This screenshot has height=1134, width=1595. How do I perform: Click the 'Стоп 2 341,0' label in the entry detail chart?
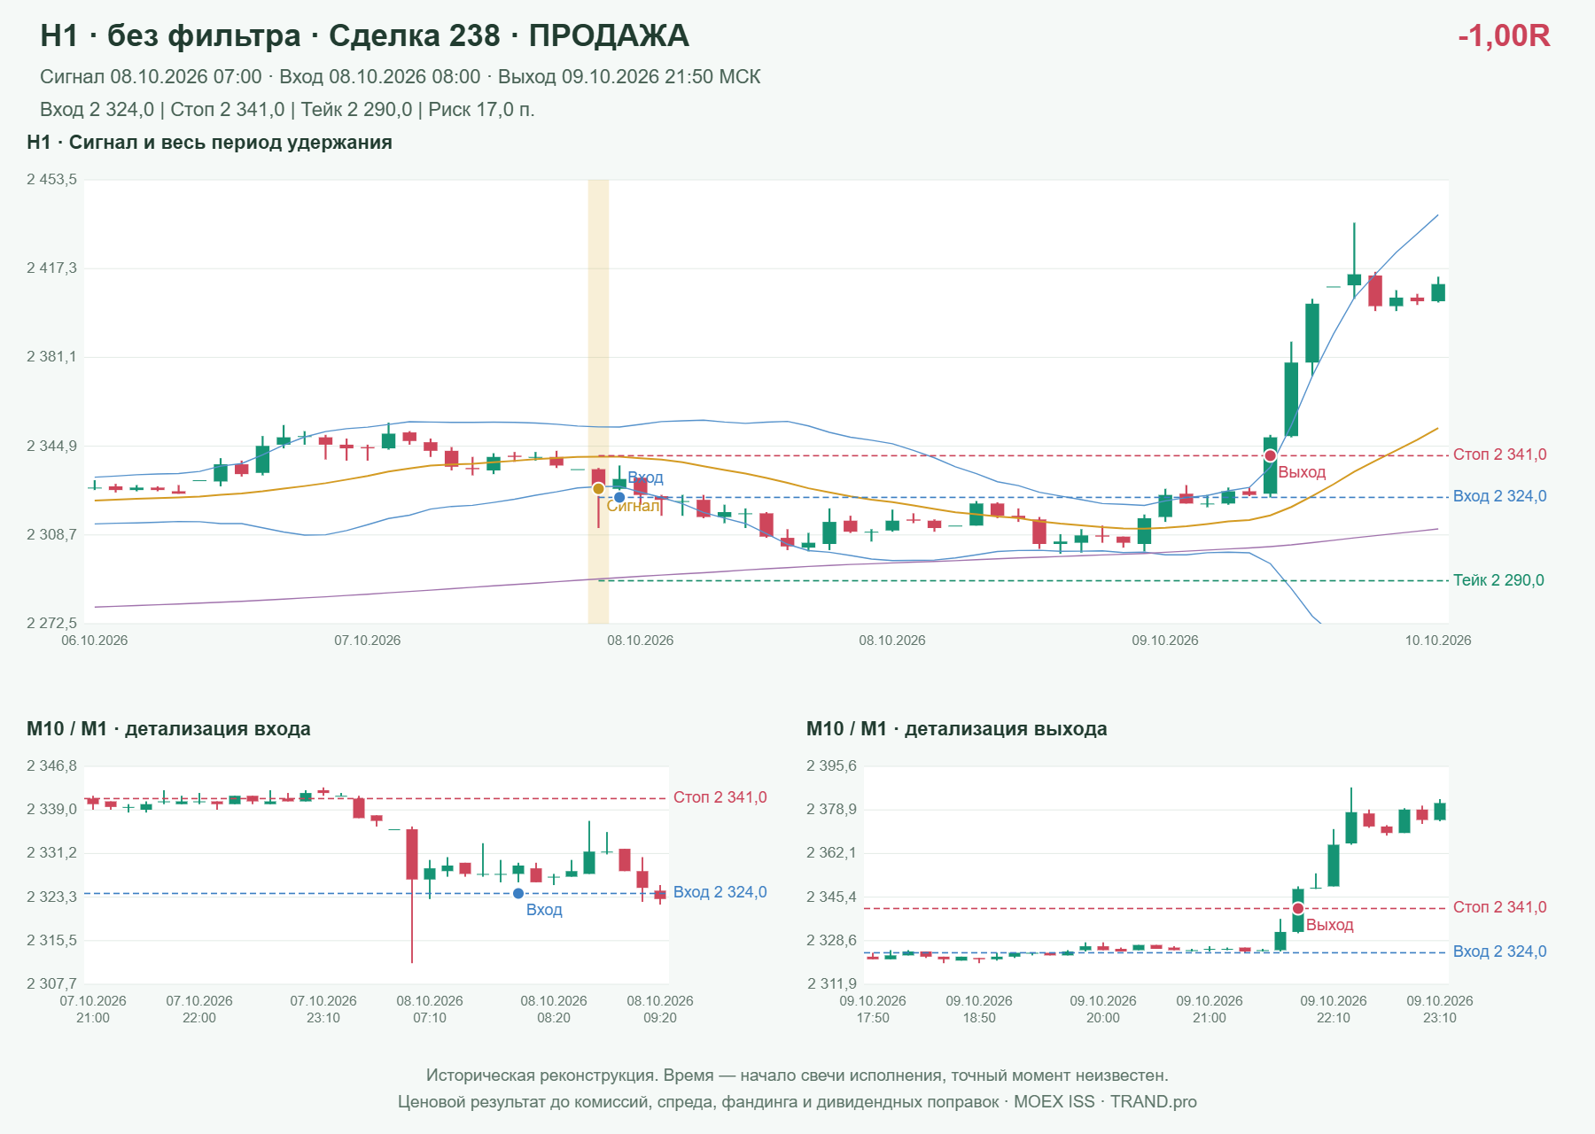720,797
